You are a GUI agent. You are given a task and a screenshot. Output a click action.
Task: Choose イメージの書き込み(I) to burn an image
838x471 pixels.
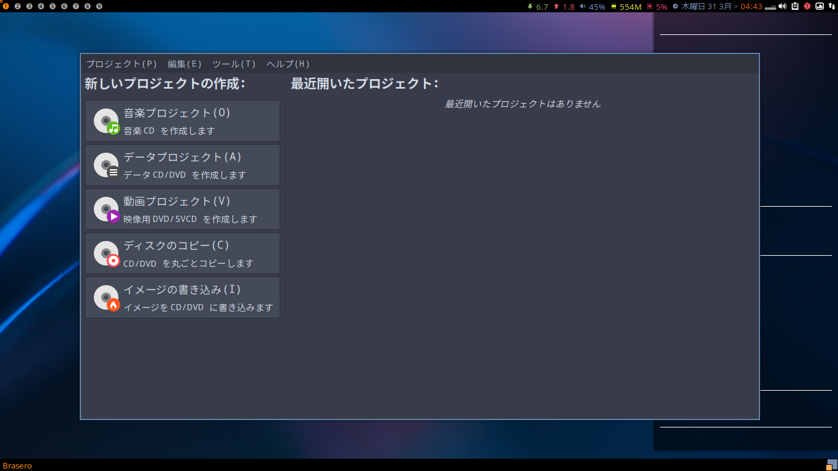pyautogui.click(x=183, y=297)
